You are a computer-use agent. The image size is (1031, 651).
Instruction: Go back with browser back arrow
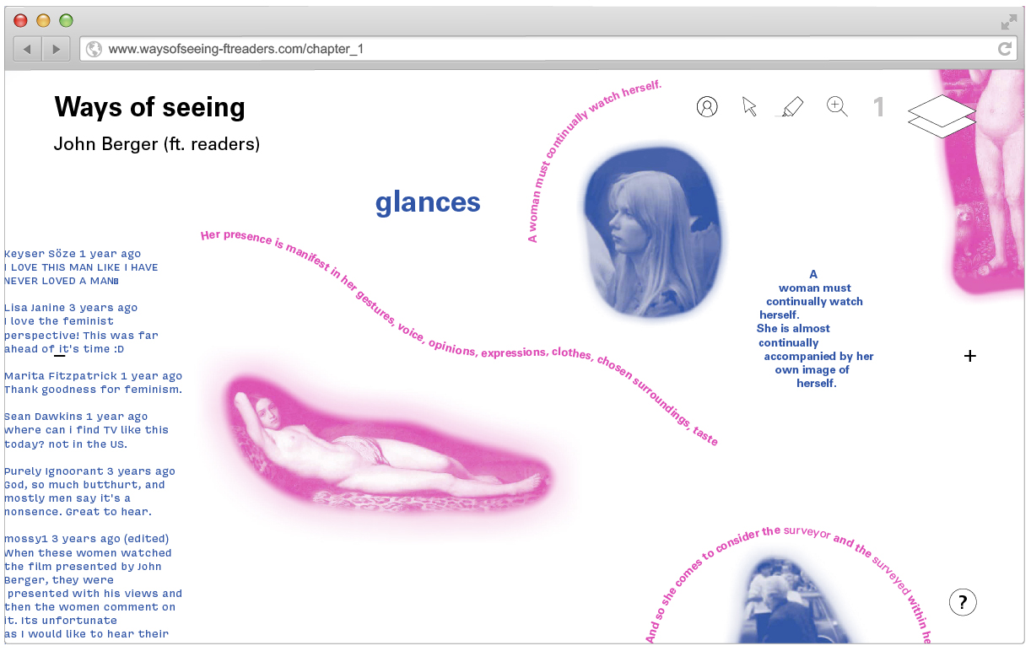click(x=27, y=49)
